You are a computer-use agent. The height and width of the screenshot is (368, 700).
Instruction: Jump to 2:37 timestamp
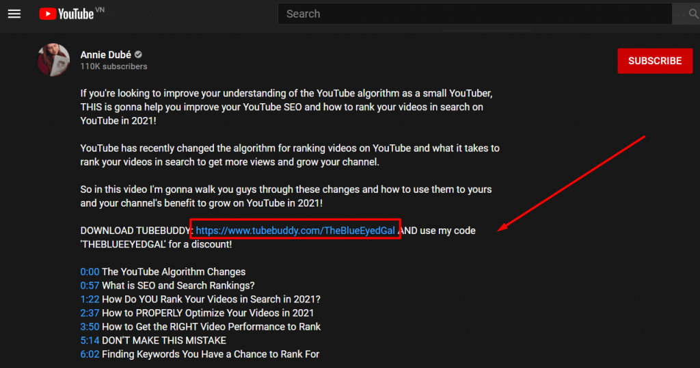click(x=90, y=313)
